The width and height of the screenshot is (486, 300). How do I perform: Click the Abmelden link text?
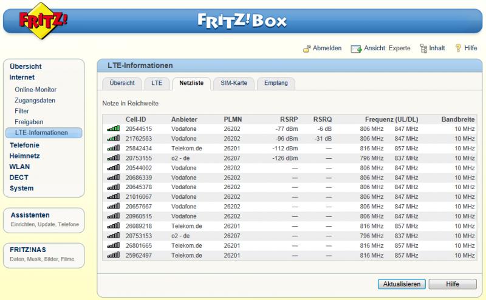327,48
